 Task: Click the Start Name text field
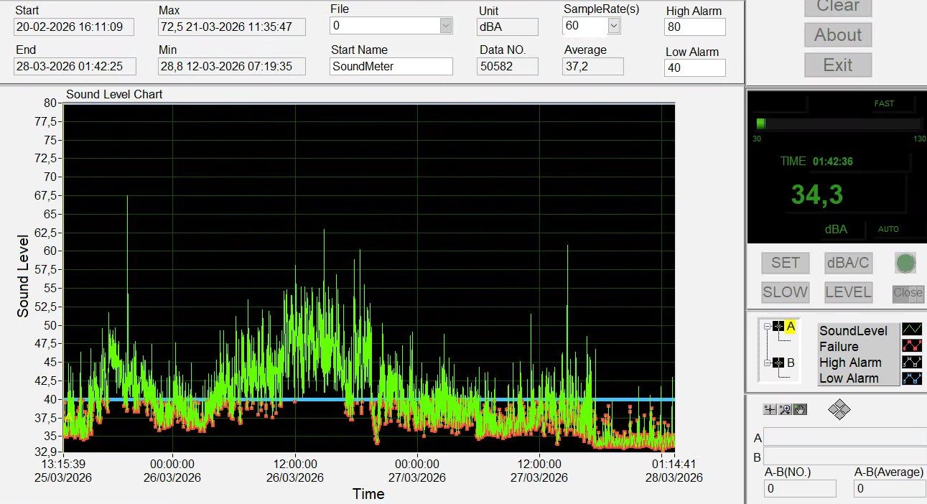(x=391, y=66)
